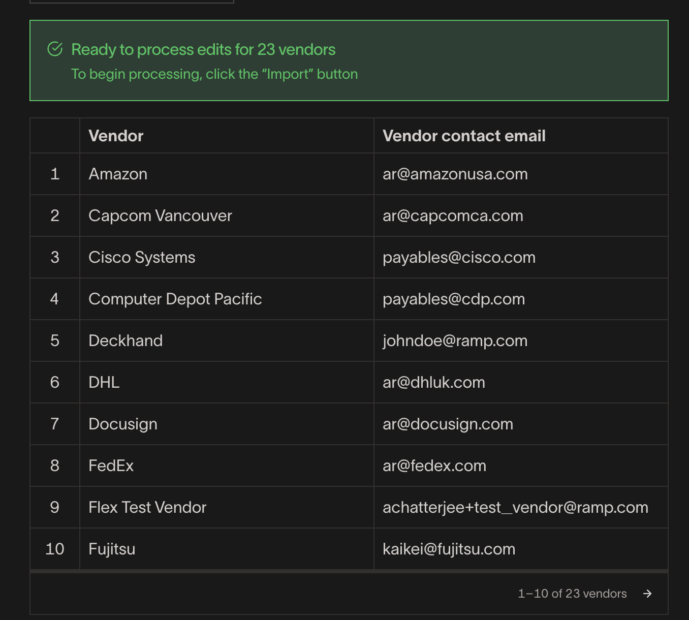Click the "1–10 of 23 vendors" pagination text

[572, 594]
